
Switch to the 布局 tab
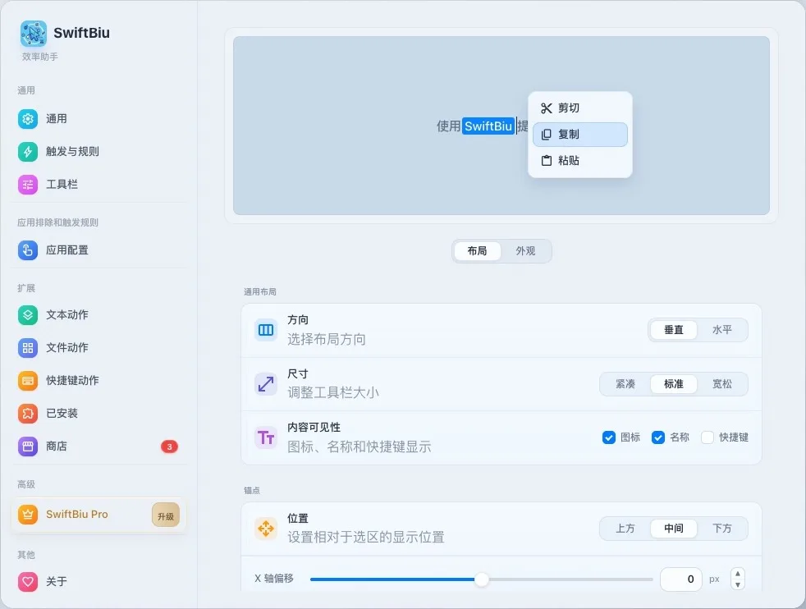[x=477, y=251]
